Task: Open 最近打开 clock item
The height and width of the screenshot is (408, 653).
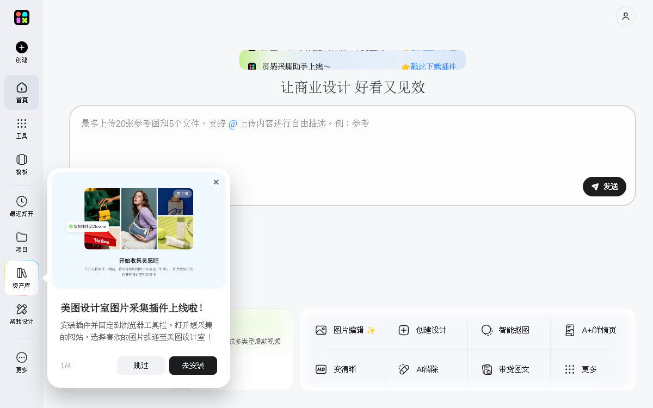Action: (x=22, y=206)
